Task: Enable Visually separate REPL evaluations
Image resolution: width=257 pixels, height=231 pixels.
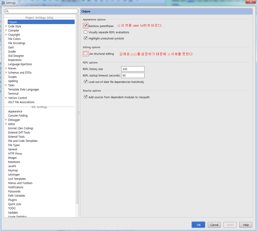Action: point(85,32)
